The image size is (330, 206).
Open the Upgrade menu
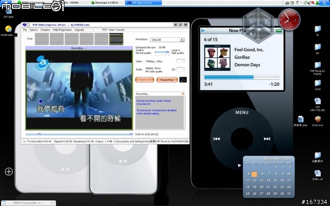tap(79, 30)
